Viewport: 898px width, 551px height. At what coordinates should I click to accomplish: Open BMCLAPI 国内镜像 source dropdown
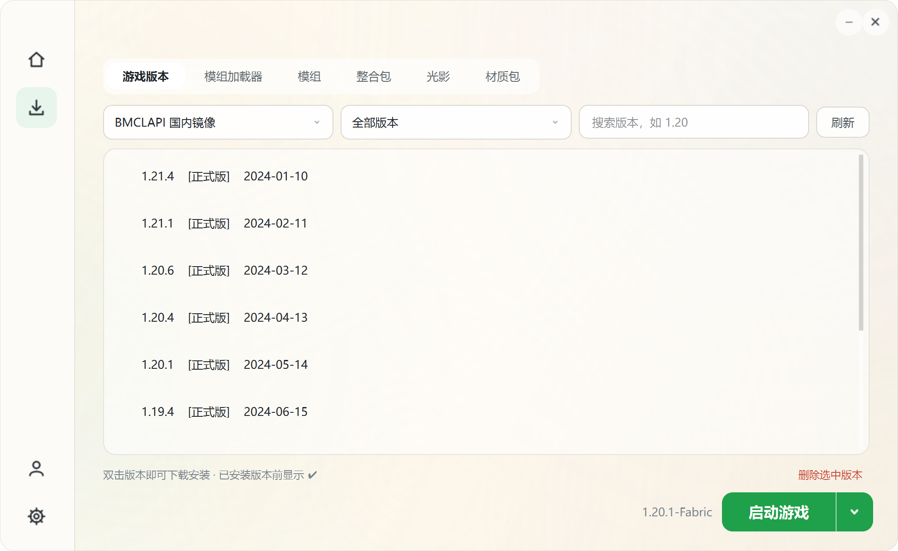pyautogui.click(x=218, y=122)
